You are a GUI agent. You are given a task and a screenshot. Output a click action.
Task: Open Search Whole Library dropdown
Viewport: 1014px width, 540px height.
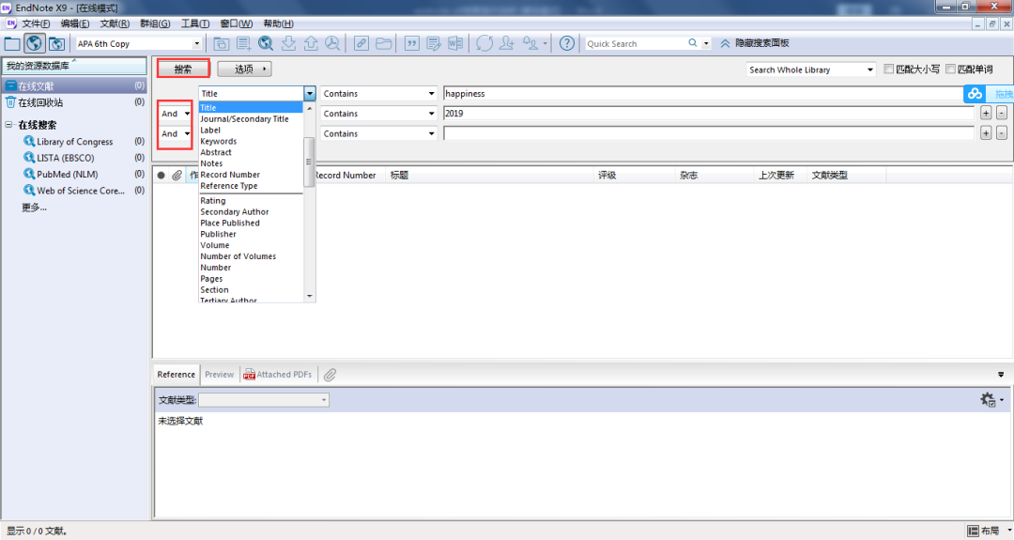point(869,69)
